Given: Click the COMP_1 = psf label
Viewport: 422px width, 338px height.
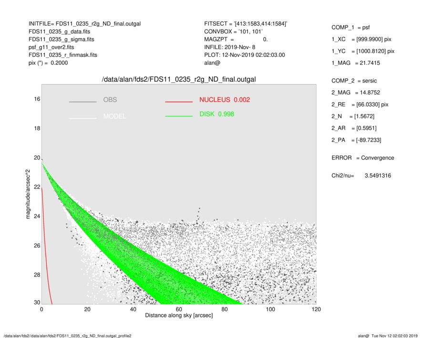Looking at the screenshot, I should point(350,28).
